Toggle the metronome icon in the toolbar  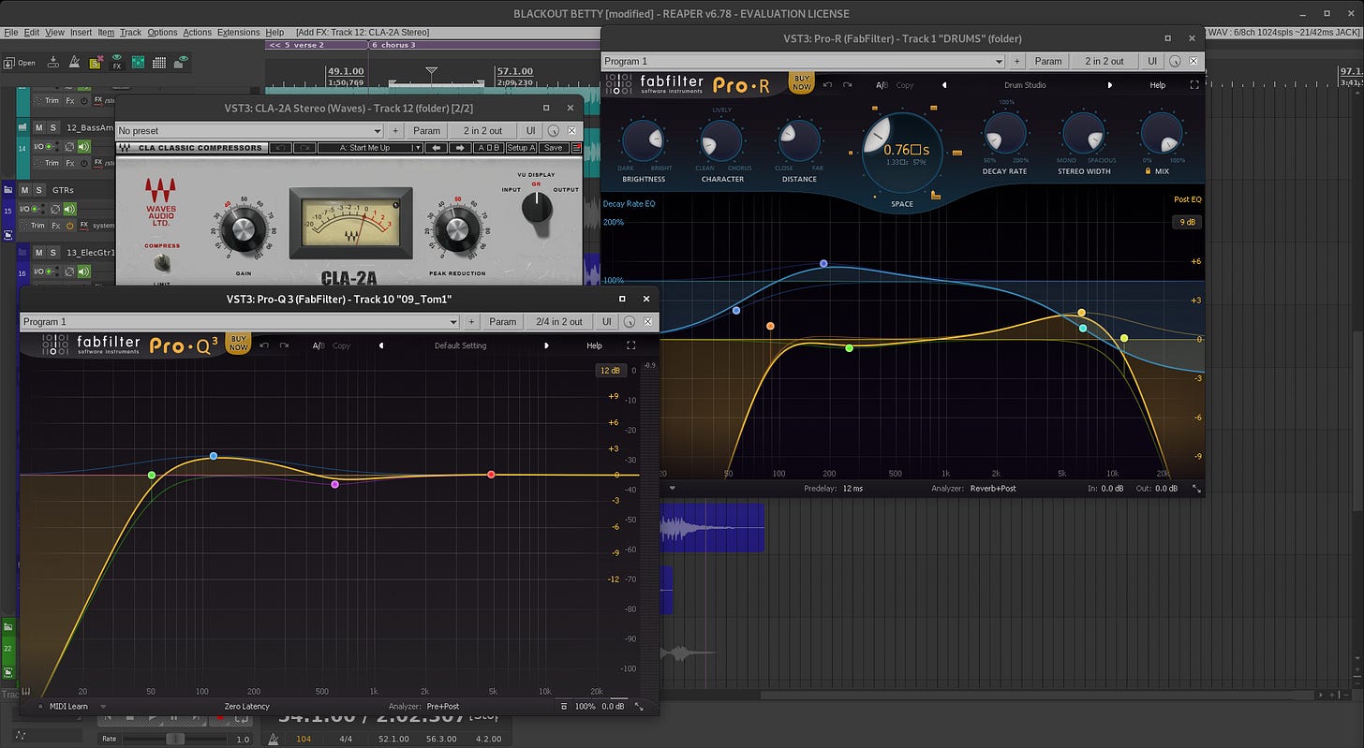[x=74, y=63]
